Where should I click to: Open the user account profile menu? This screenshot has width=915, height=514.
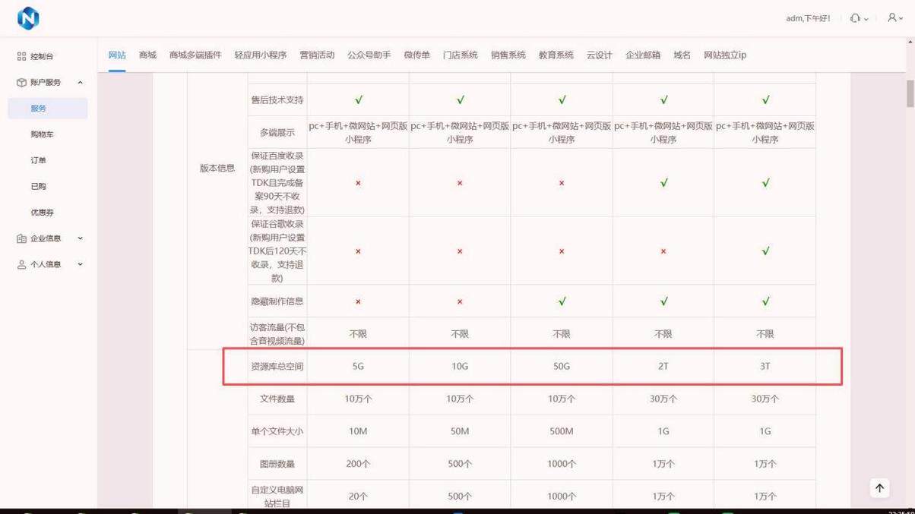[895, 17]
